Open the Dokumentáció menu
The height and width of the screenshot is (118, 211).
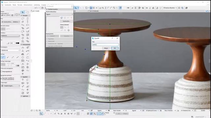[x=28, y=5]
